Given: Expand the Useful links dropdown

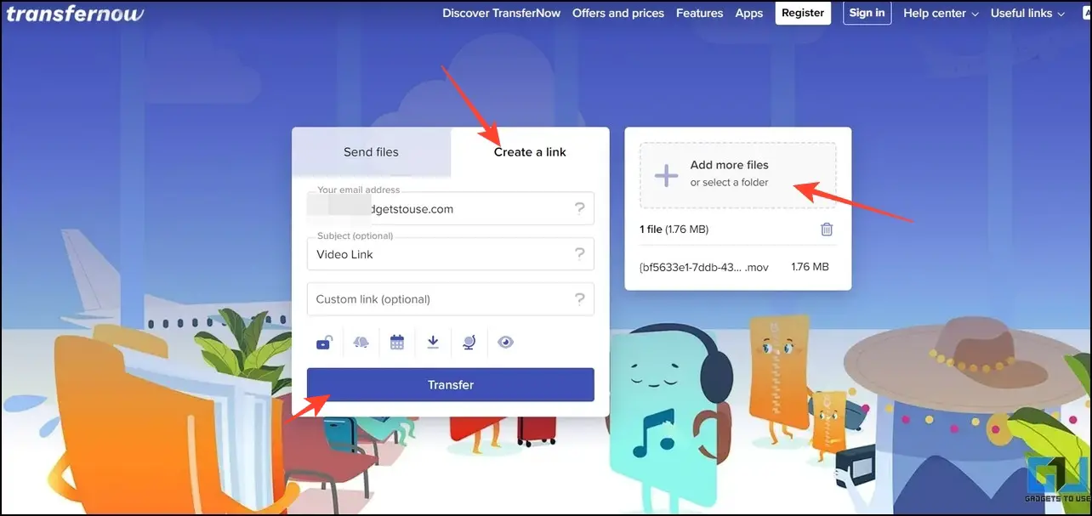Looking at the screenshot, I should pos(1028,14).
